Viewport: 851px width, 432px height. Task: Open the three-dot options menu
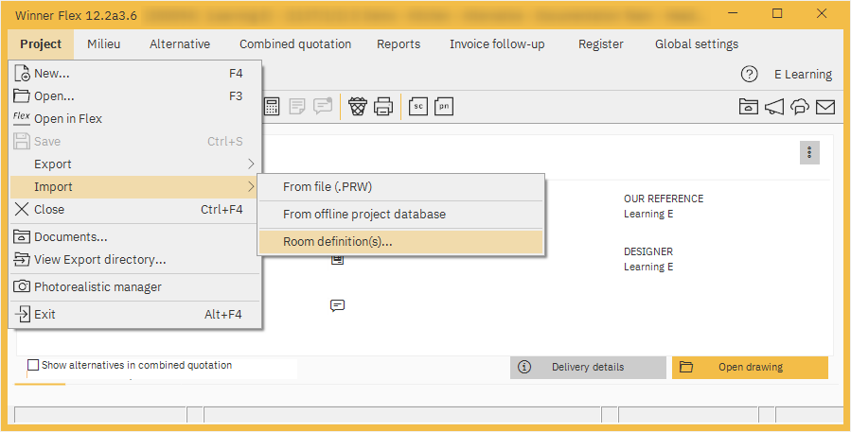pyautogui.click(x=808, y=152)
